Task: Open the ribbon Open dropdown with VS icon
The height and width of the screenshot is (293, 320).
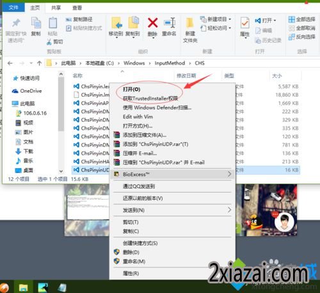Action: pos(266,20)
